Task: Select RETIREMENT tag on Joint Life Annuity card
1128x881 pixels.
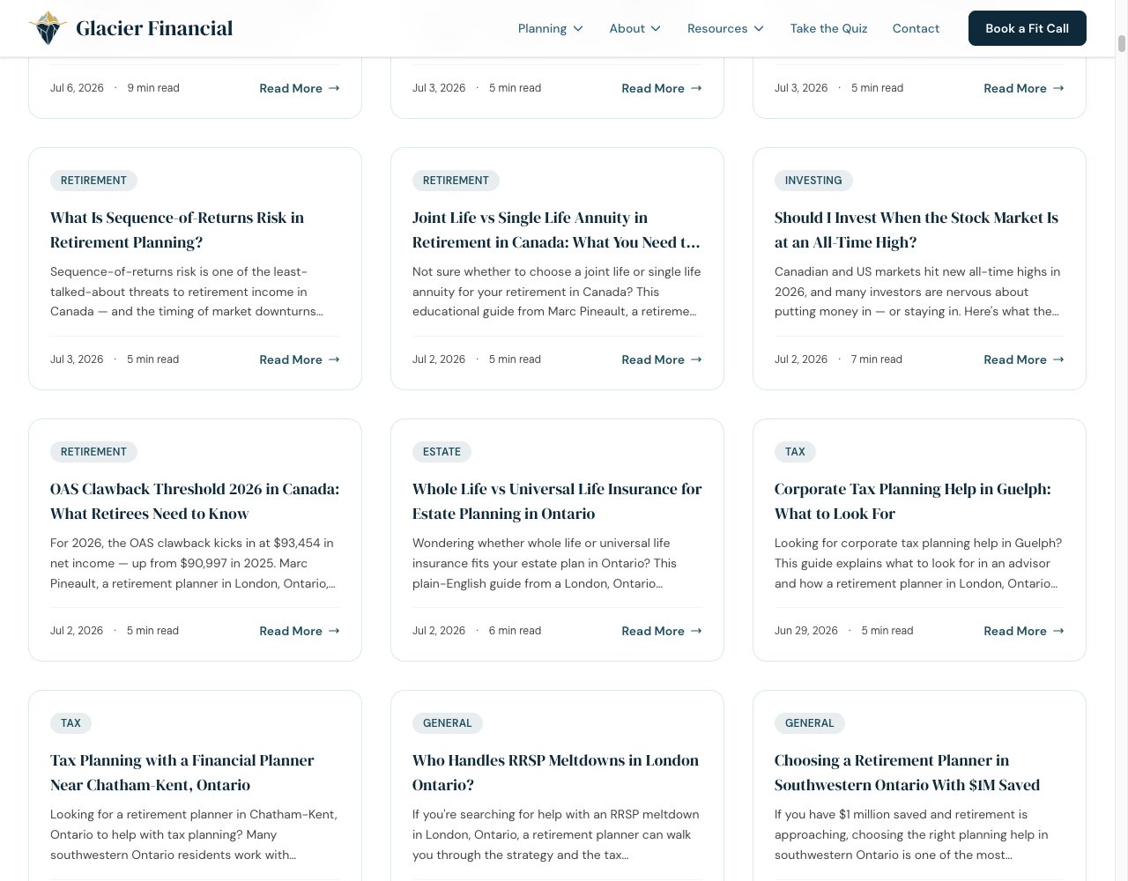Action: (x=456, y=181)
